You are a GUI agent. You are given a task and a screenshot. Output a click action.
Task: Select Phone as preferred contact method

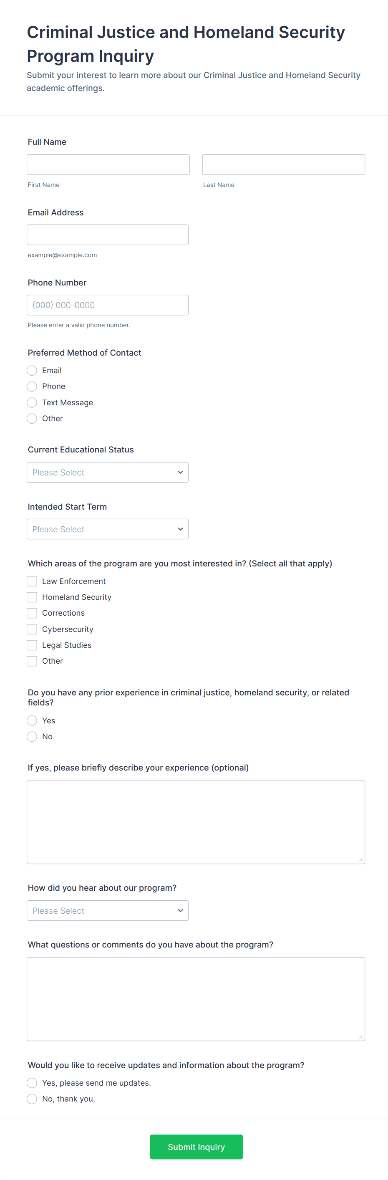point(32,386)
